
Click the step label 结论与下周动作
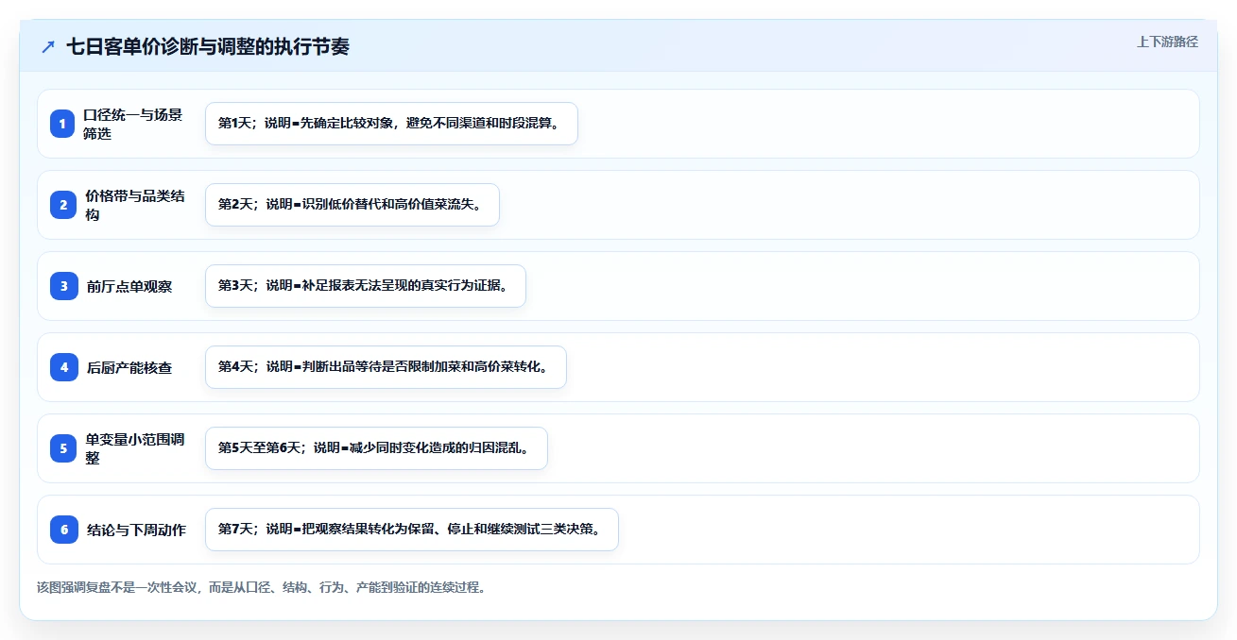[x=136, y=530]
